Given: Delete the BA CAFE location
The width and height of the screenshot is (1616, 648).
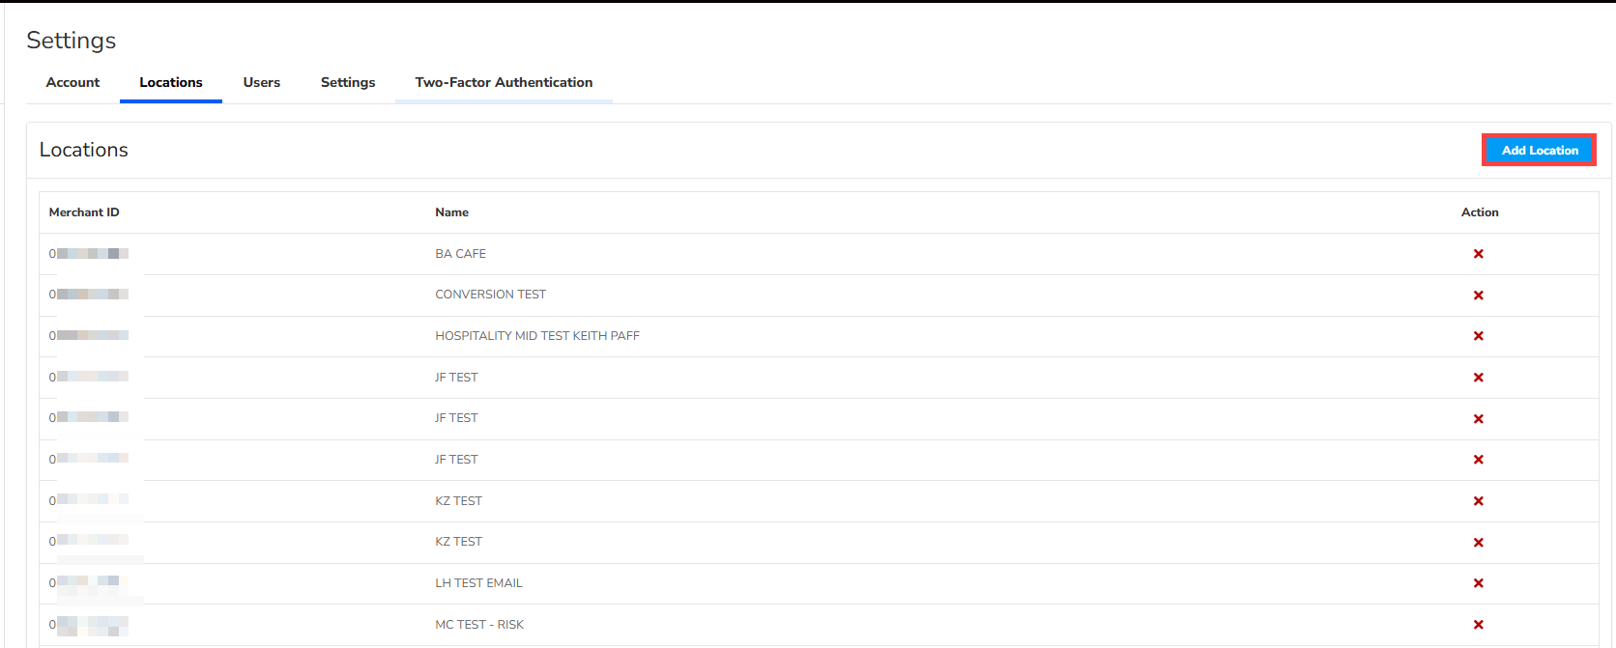Looking at the screenshot, I should tap(1478, 254).
